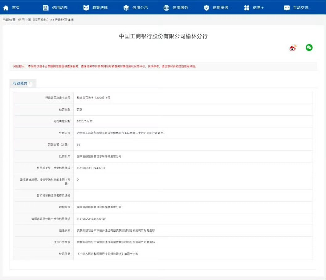Open the 政策法规 menu item
326x280 pixels.
(x=100, y=8)
